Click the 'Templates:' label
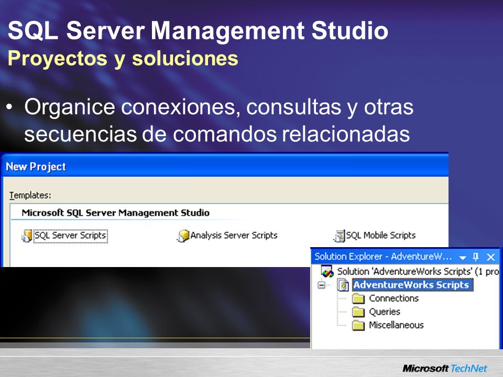503x377 pixels. click(x=30, y=195)
